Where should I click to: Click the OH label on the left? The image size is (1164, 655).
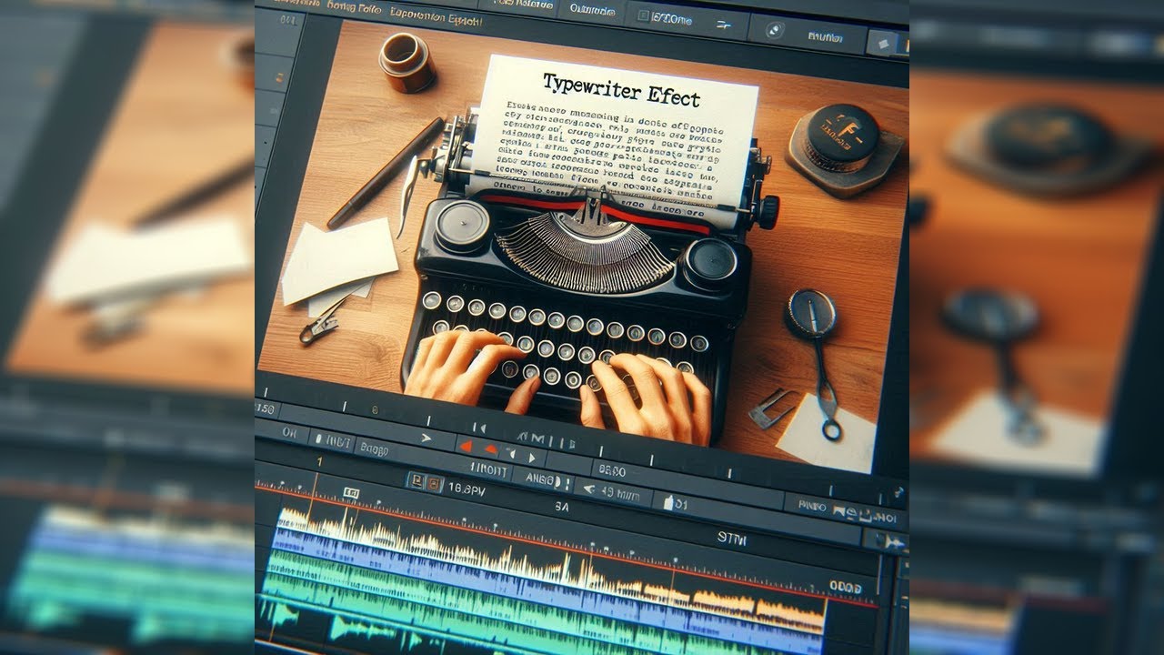click(289, 433)
